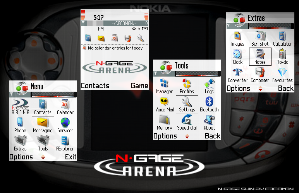The width and height of the screenshot is (299, 193).
Task: Click messaging envelope shortcut on standby screen
Action: pos(101,38)
